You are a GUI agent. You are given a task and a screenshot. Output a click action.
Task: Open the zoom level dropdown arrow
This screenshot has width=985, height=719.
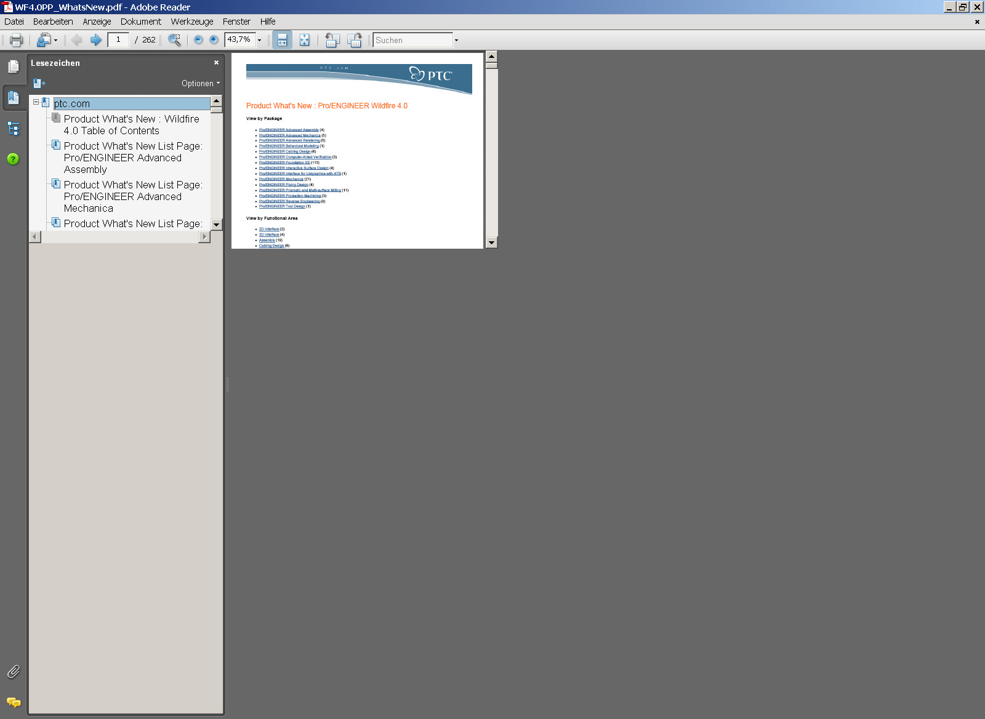click(x=259, y=40)
